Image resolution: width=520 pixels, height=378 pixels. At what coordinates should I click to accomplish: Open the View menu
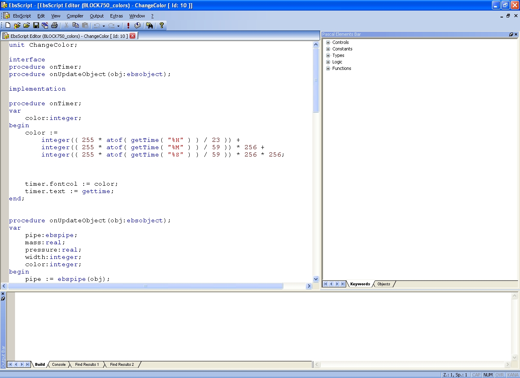point(56,16)
